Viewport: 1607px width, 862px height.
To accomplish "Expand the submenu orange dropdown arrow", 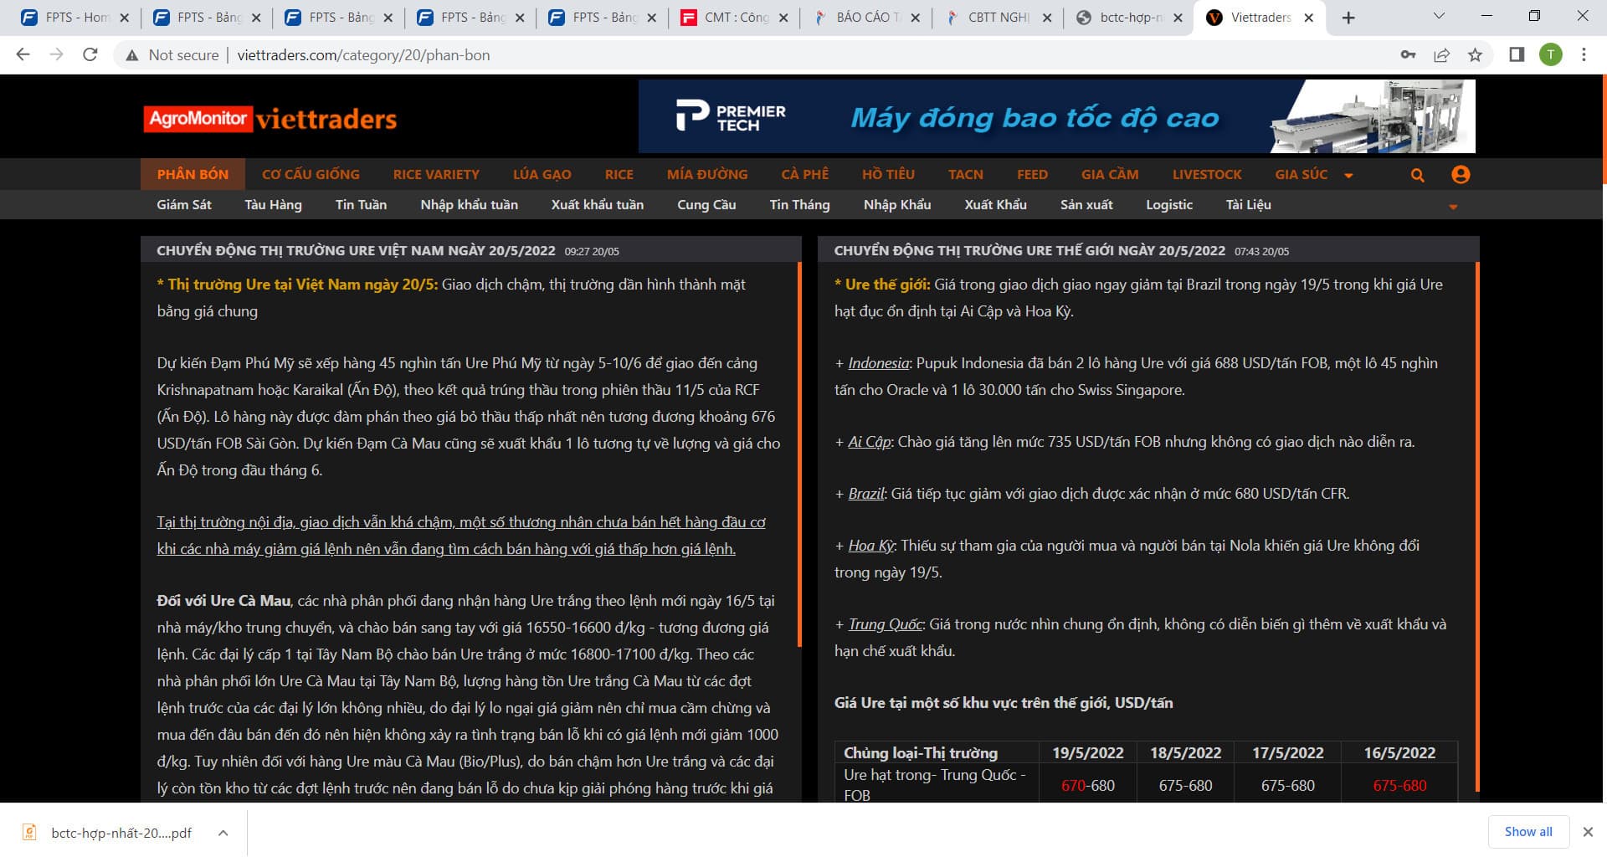I will (1453, 207).
